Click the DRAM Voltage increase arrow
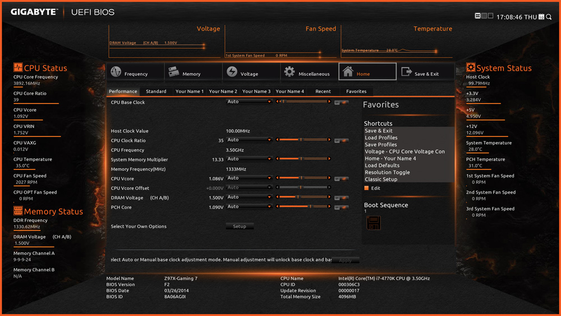 329,197
